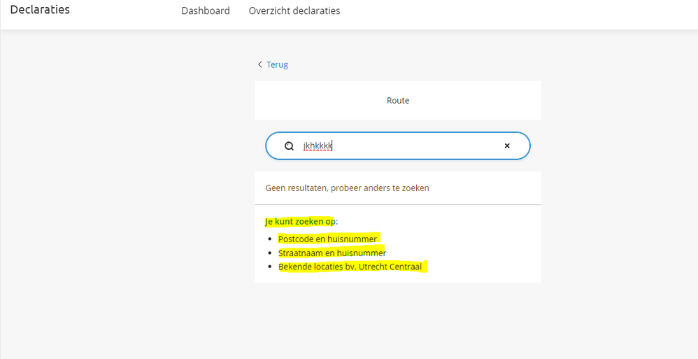The width and height of the screenshot is (698, 359).
Task: Click the magnifying glass search icon
Action: [289, 146]
